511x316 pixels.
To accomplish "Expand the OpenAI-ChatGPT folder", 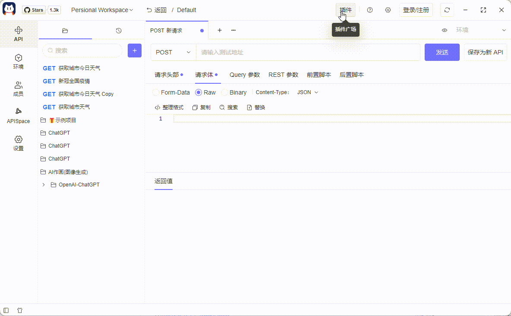I will click(x=43, y=184).
